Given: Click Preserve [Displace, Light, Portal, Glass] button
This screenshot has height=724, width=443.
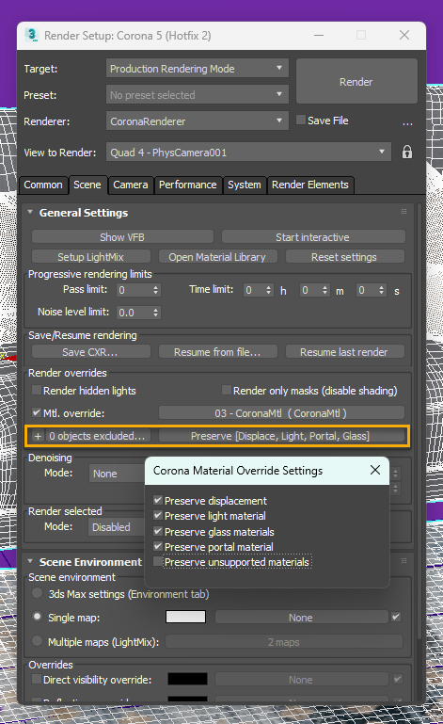Looking at the screenshot, I should pos(281,436).
